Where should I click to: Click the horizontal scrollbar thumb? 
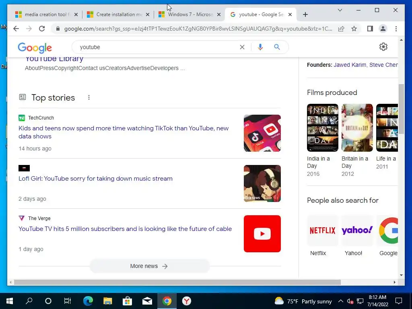[177, 282]
